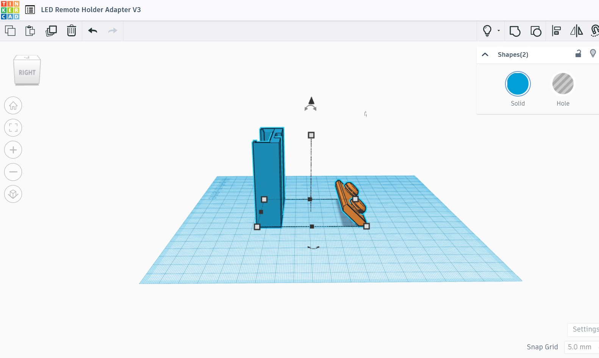Click bottom-right corner resize handle
This screenshot has height=358, width=599.
(x=366, y=226)
